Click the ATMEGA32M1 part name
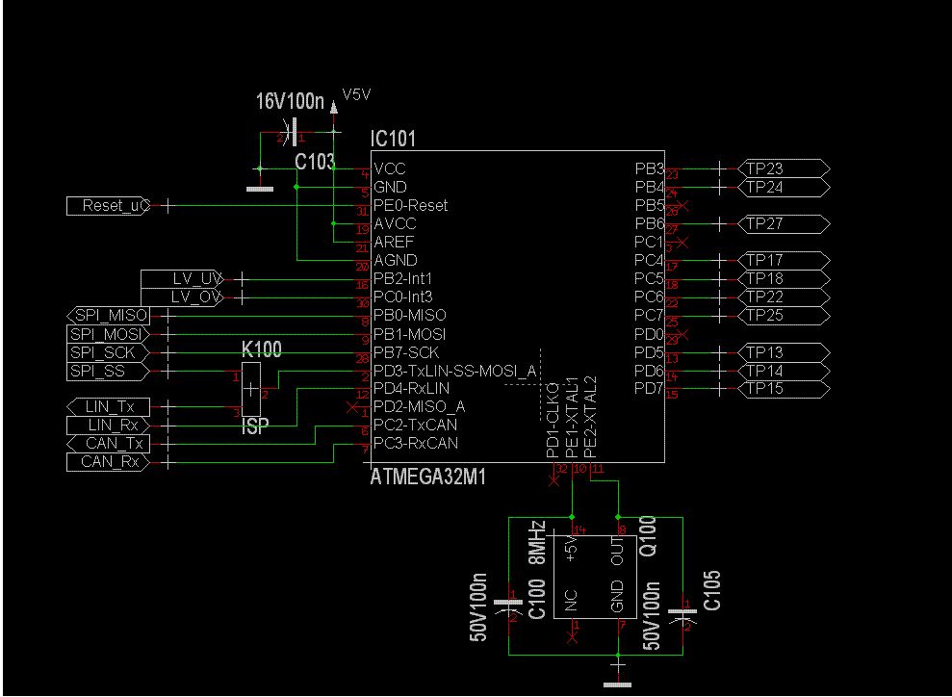Viewport: 952px width, 697px height. (428, 478)
